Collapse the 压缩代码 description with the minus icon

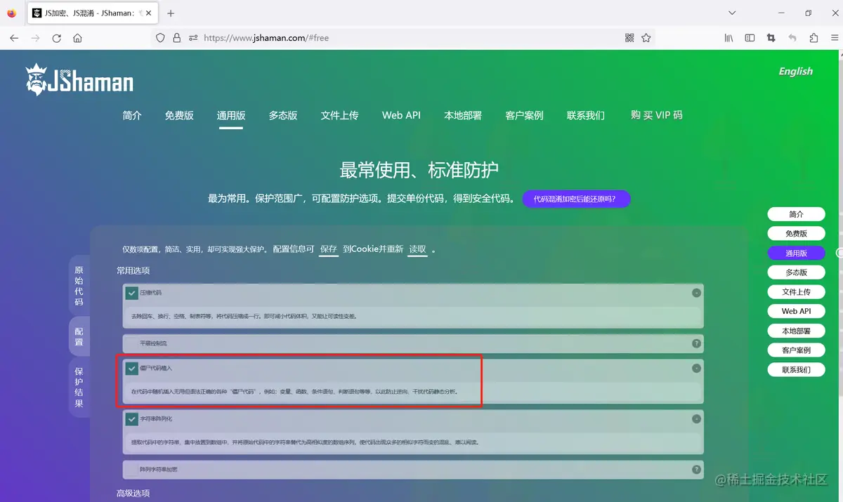pos(696,293)
